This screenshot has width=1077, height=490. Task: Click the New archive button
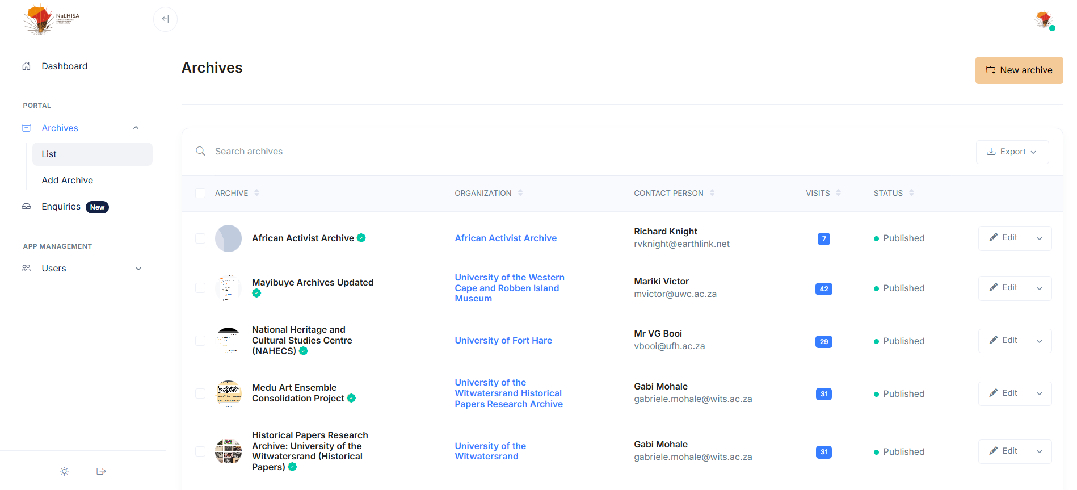pos(1019,70)
